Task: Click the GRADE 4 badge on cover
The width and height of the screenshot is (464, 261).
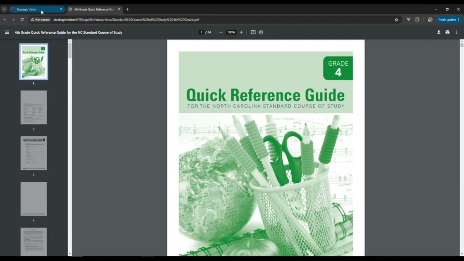Action: click(338, 68)
